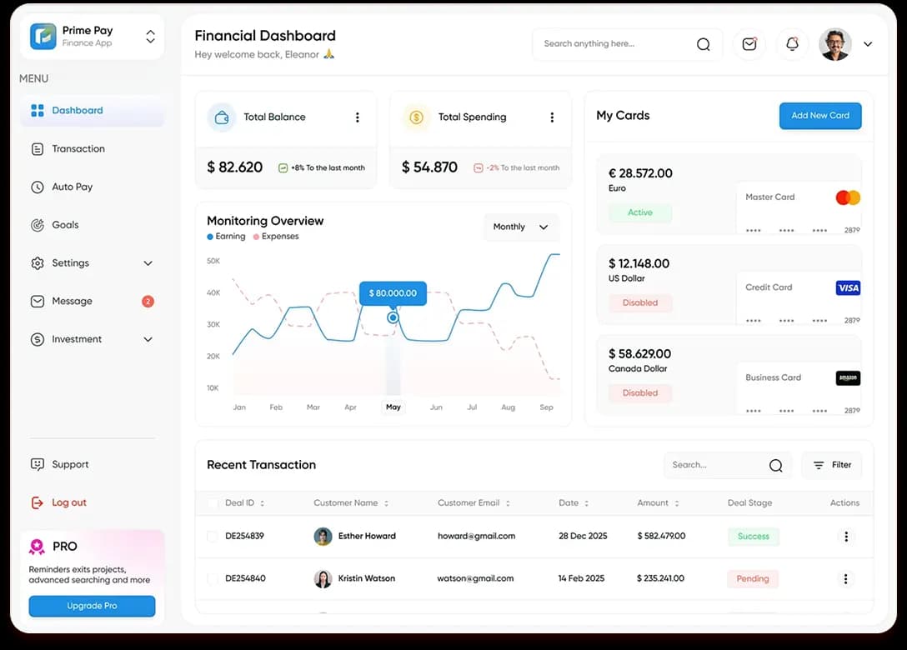Image resolution: width=907 pixels, height=650 pixels.
Task: Click the search anything input field
Action: coord(617,43)
